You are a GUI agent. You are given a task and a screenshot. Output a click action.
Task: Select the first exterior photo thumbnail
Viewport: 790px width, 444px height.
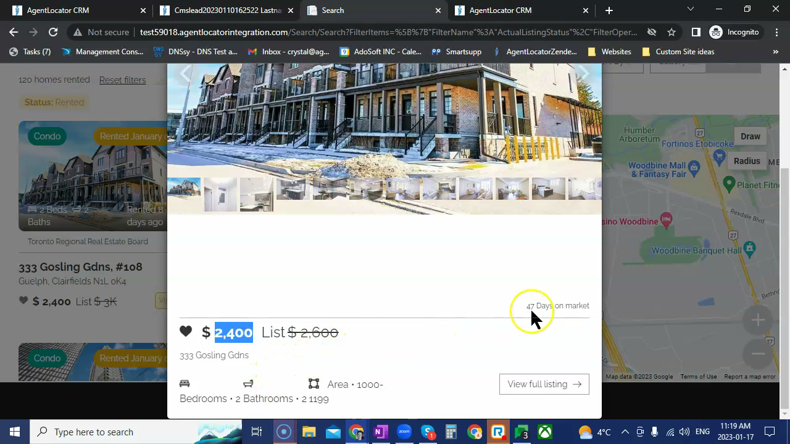click(x=184, y=188)
